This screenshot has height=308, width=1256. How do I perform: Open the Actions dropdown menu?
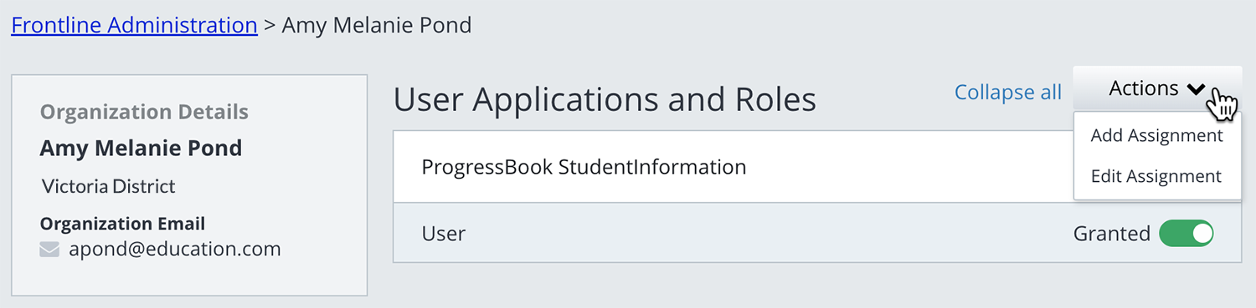[1156, 88]
